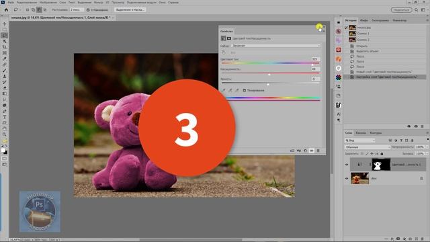
Task: Open the blend mode dropdown
Action: 368,147
